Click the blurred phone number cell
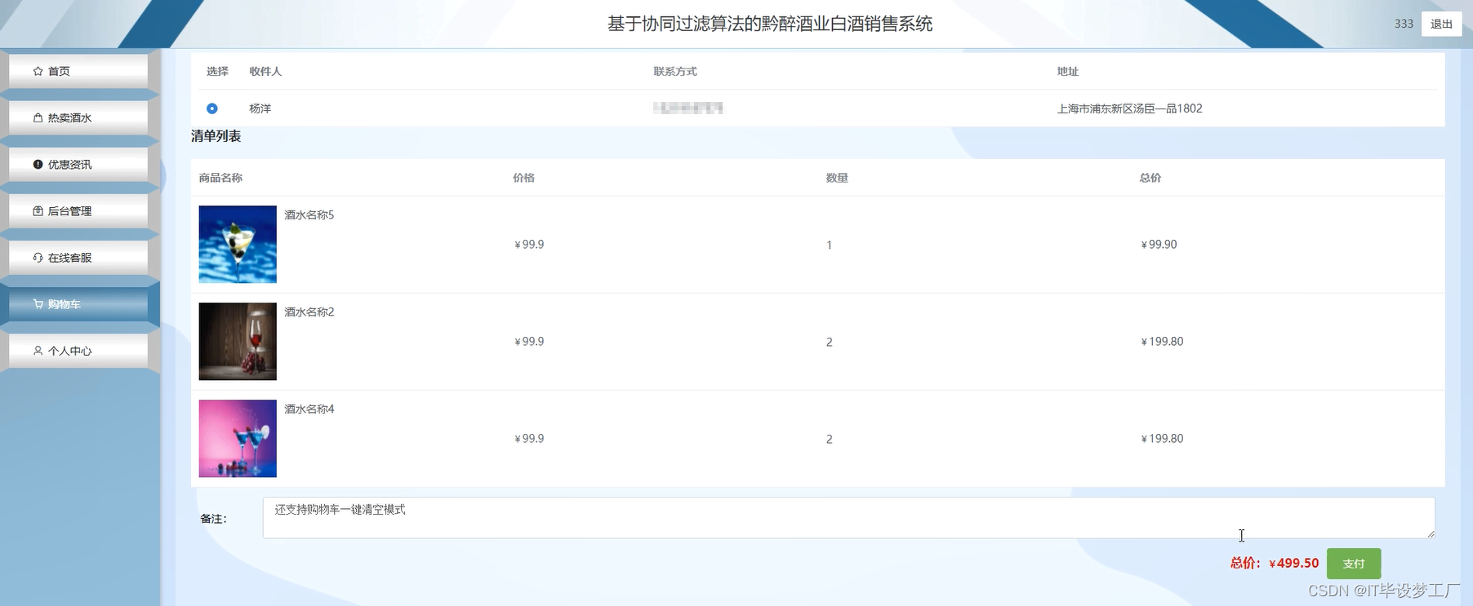1473x606 pixels. (x=688, y=108)
